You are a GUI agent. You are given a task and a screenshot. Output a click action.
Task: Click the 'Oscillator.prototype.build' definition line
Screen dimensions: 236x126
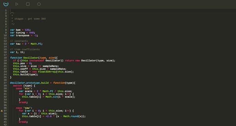(43, 83)
